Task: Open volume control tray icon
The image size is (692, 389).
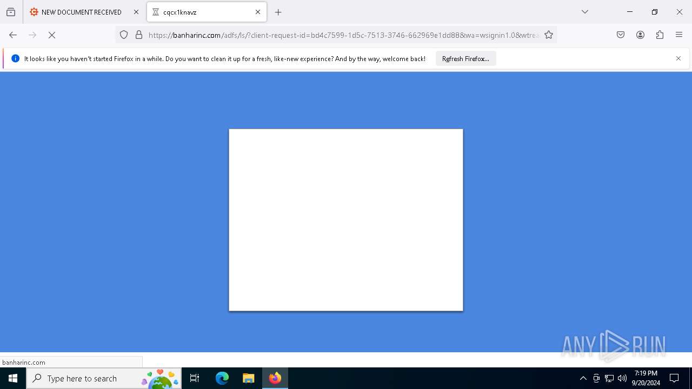Action: 622,378
